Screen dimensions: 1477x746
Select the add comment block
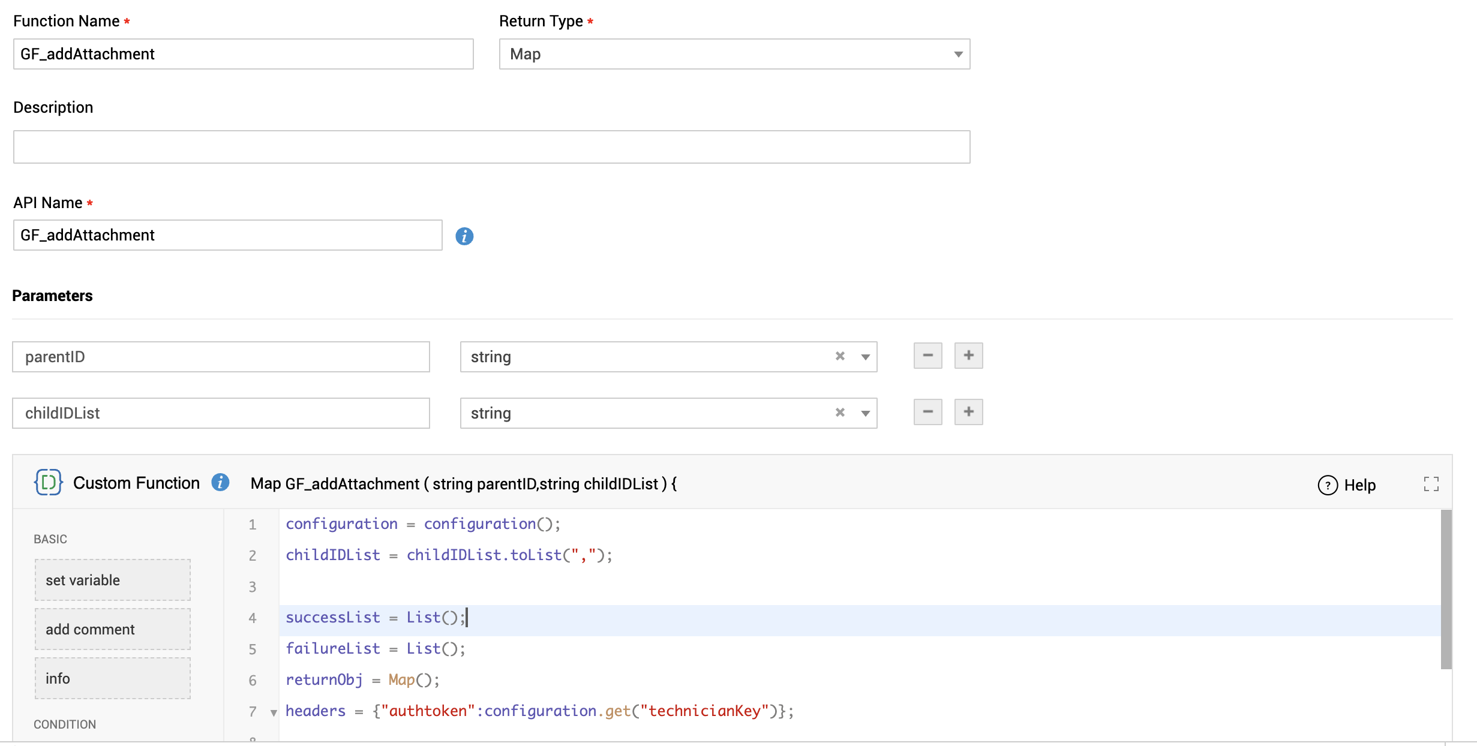point(113,629)
